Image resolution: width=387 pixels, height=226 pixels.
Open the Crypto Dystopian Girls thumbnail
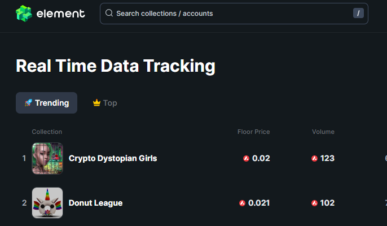[47, 158]
